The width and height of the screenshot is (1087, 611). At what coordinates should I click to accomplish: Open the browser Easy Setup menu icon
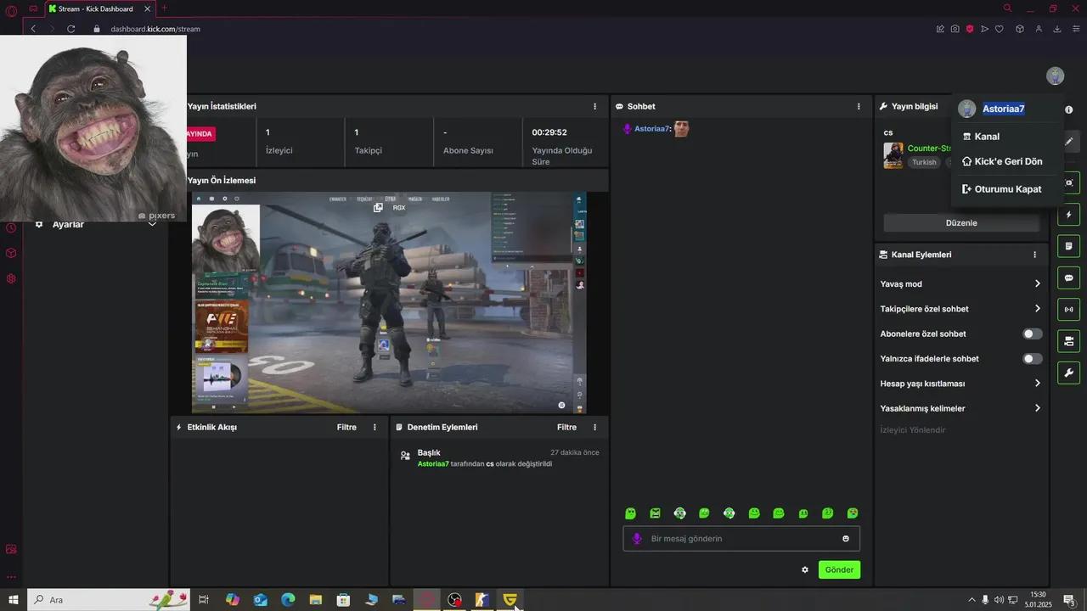pos(1076,29)
